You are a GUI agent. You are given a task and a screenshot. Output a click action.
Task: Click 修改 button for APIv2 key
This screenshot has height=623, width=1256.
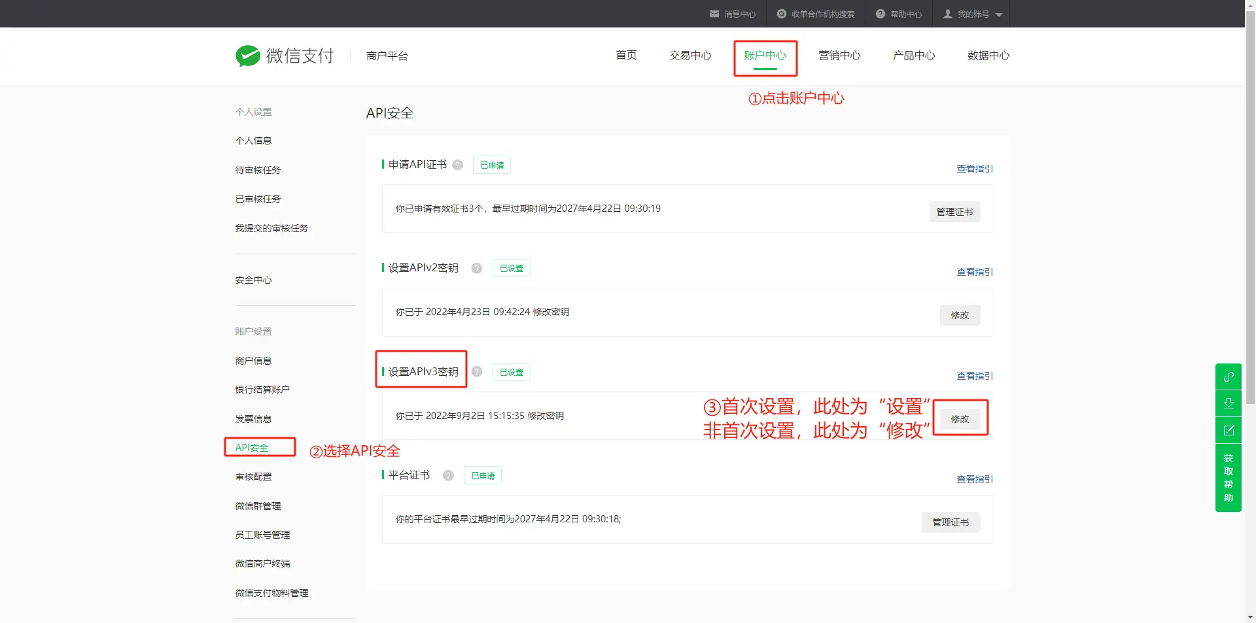[x=960, y=315]
